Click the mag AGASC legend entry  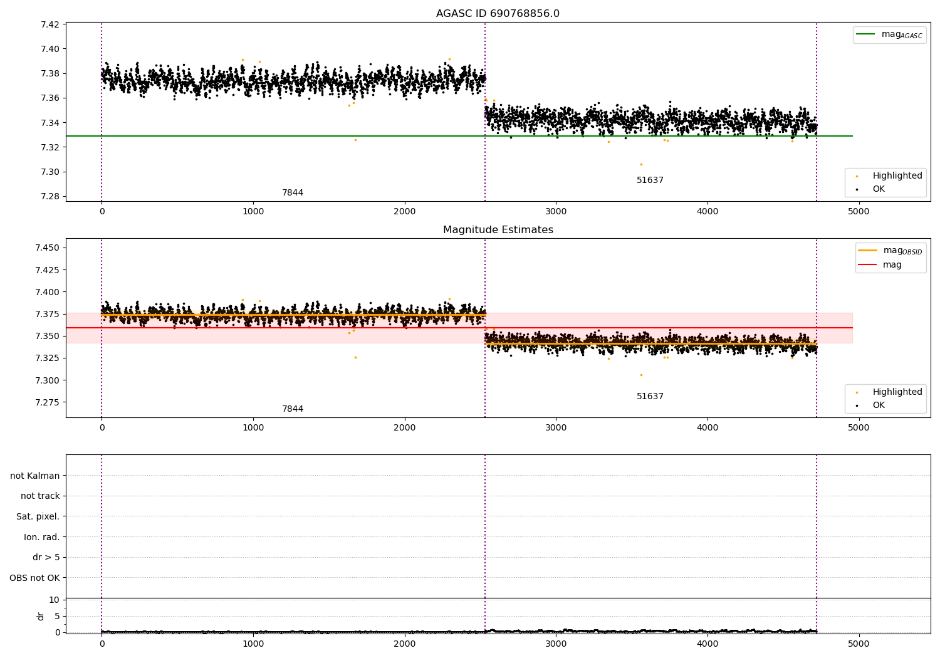pos(902,34)
